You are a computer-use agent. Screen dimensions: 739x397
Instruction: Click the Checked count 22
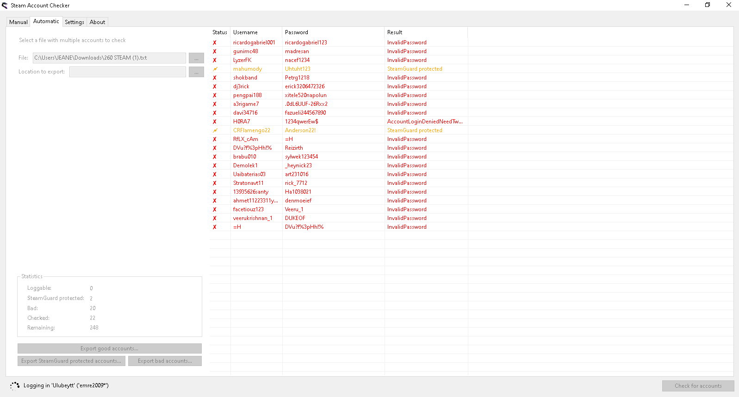93,318
